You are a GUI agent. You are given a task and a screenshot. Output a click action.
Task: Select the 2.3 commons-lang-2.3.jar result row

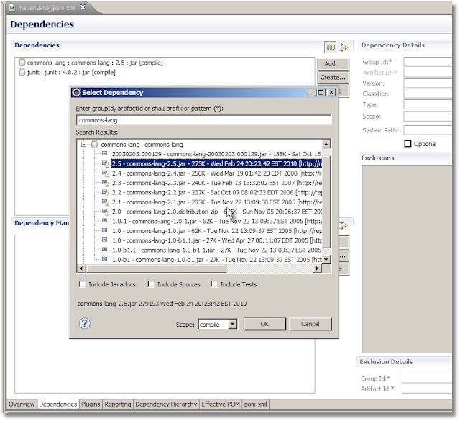(x=216, y=183)
